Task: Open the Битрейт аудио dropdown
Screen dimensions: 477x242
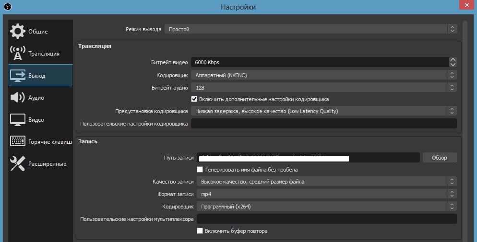Action: pos(323,87)
